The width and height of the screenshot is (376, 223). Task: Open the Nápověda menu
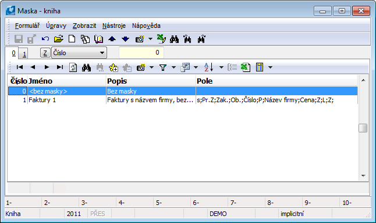(x=146, y=26)
